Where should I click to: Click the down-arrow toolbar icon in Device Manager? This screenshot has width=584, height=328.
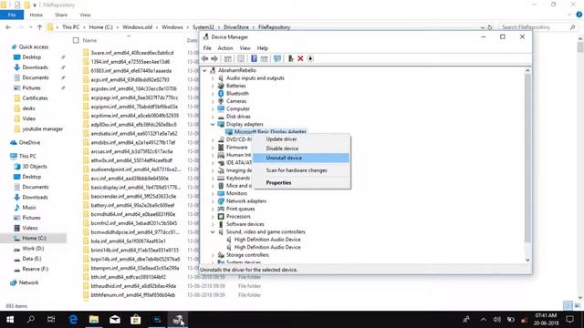(x=310, y=58)
